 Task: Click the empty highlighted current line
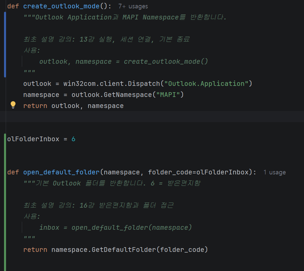pos(152,117)
